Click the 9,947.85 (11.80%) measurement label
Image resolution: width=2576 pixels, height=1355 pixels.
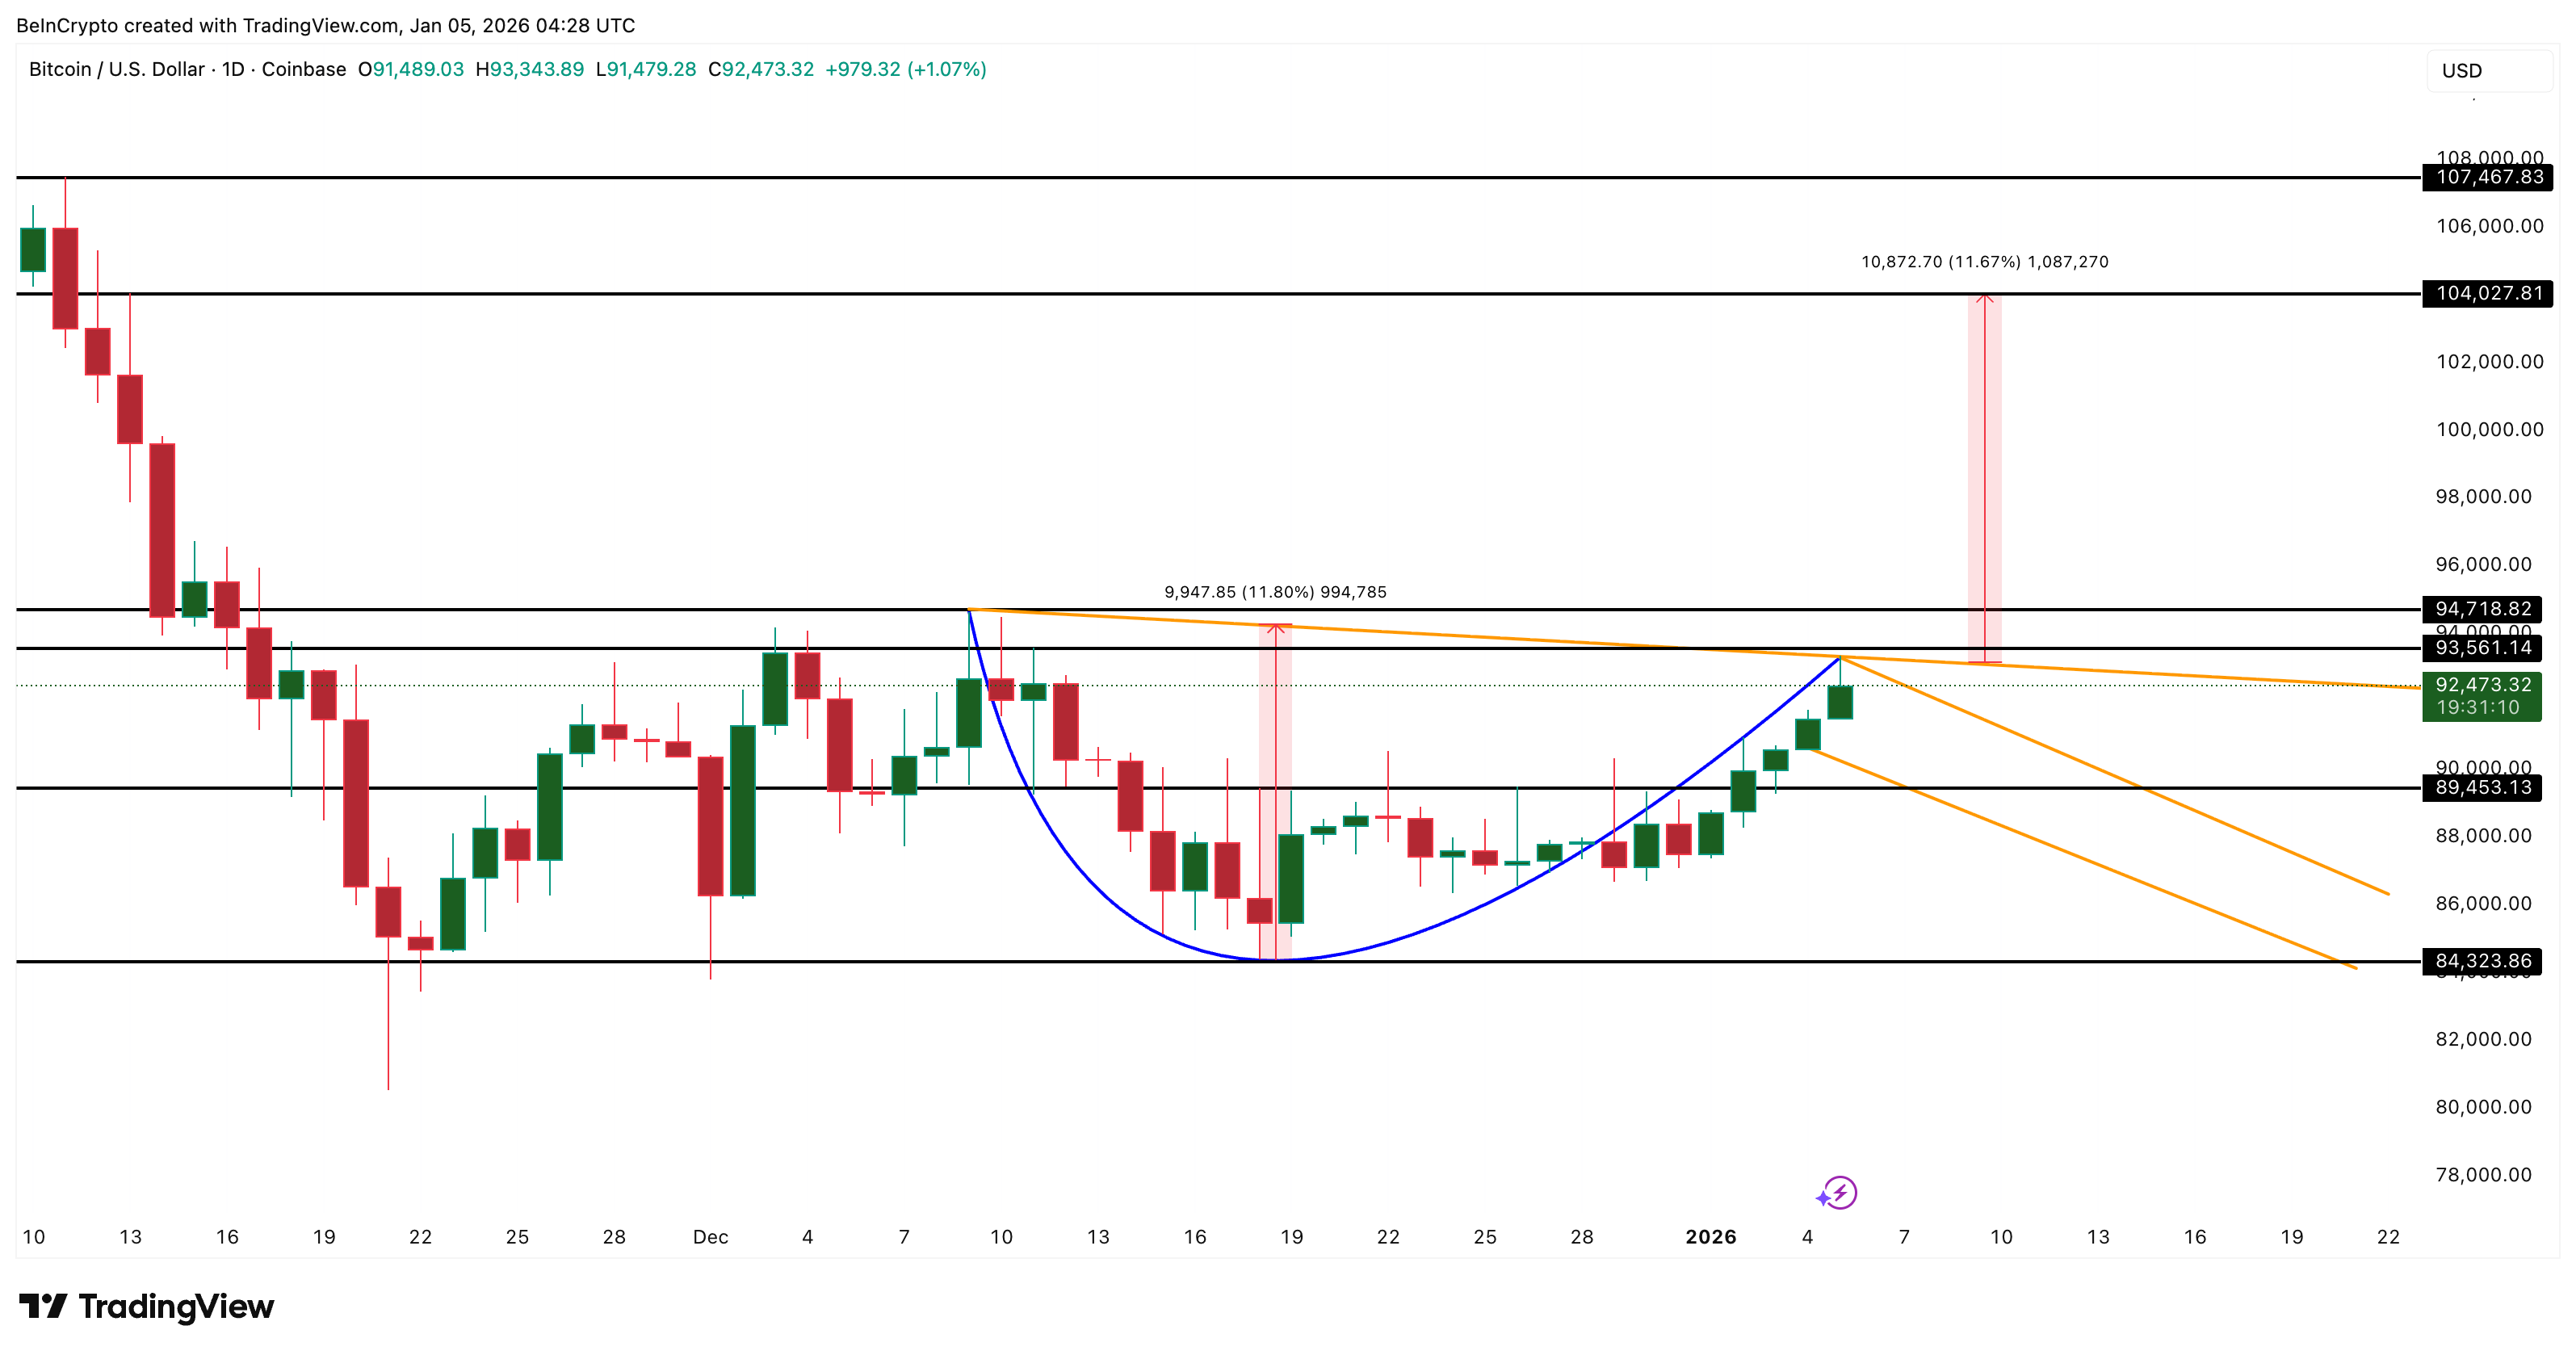(x=1275, y=592)
